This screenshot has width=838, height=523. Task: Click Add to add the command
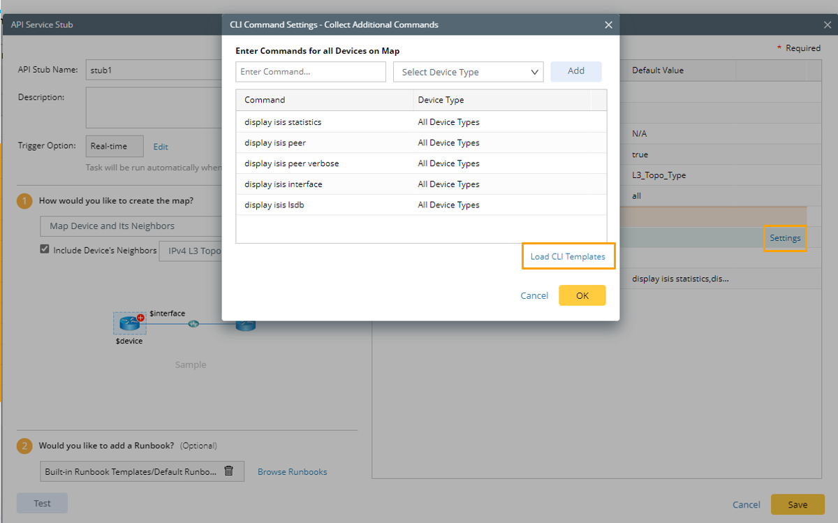[576, 71]
